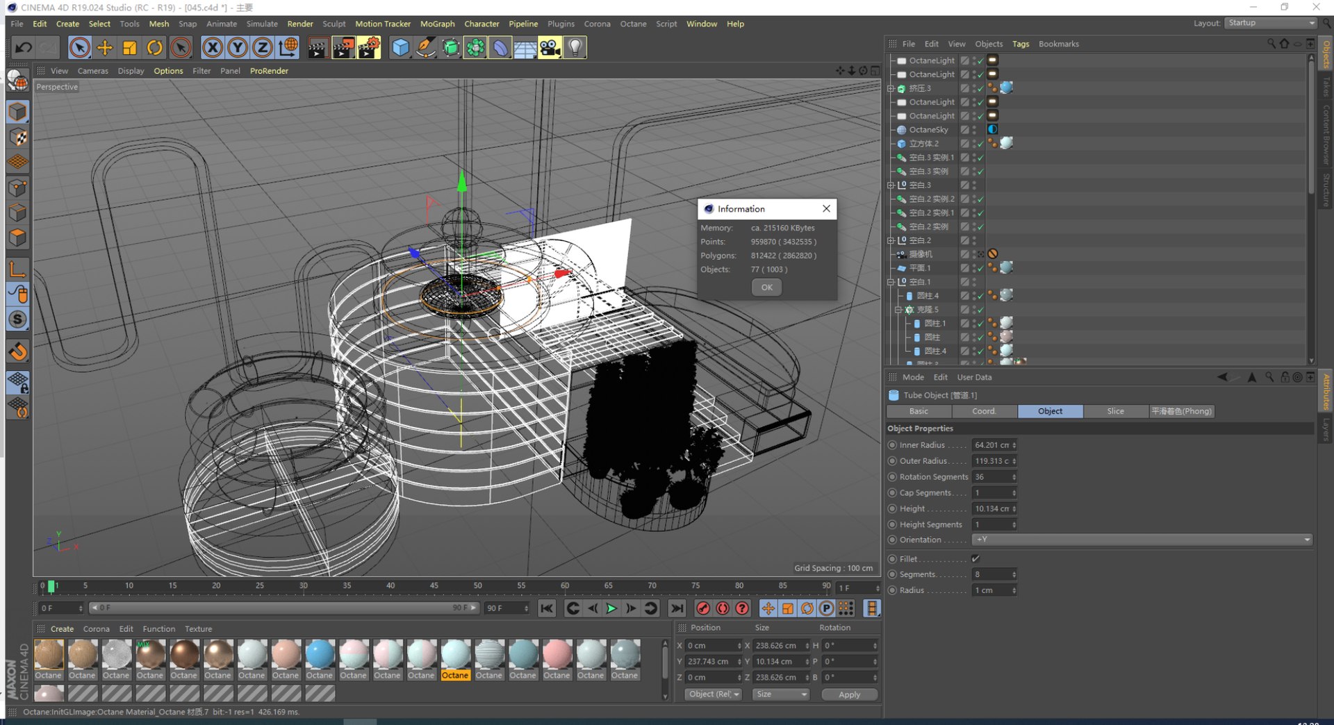This screenshot has height=725, width=1334.
Task: Select the blue Octane material swatch
Action: [x=320, y=655]
